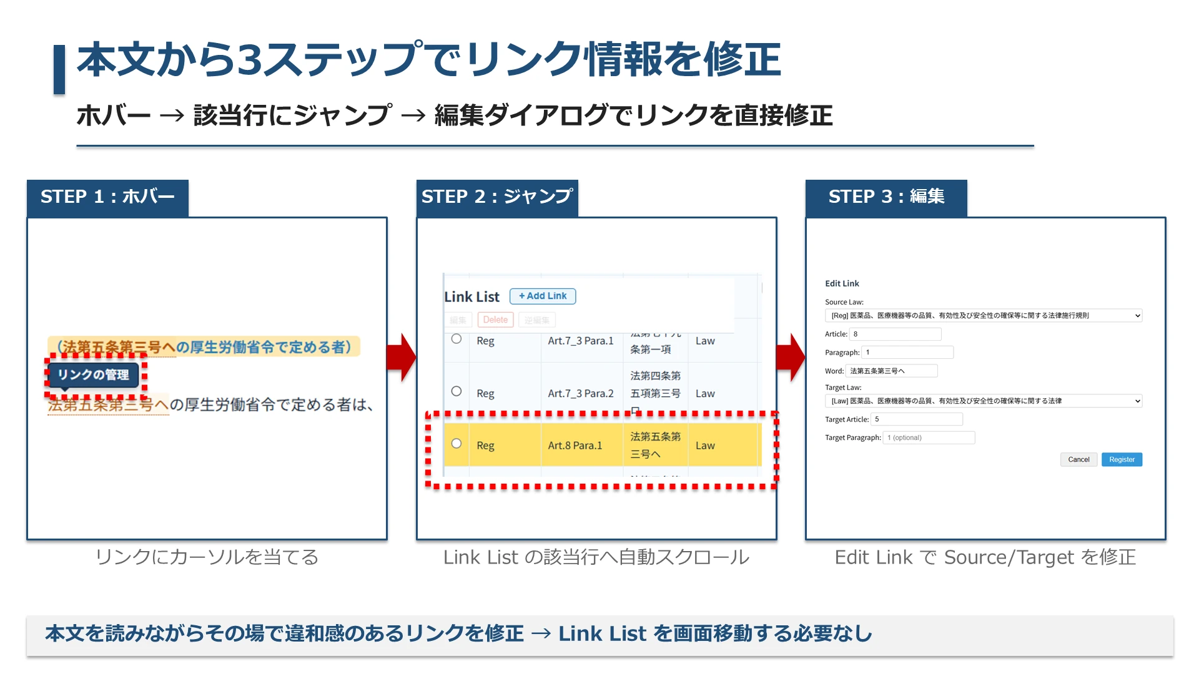1199x674 pixels.
Task: Click the 法第五条第三号へ cell in yellow row
Action: click(x=654, y=445)
